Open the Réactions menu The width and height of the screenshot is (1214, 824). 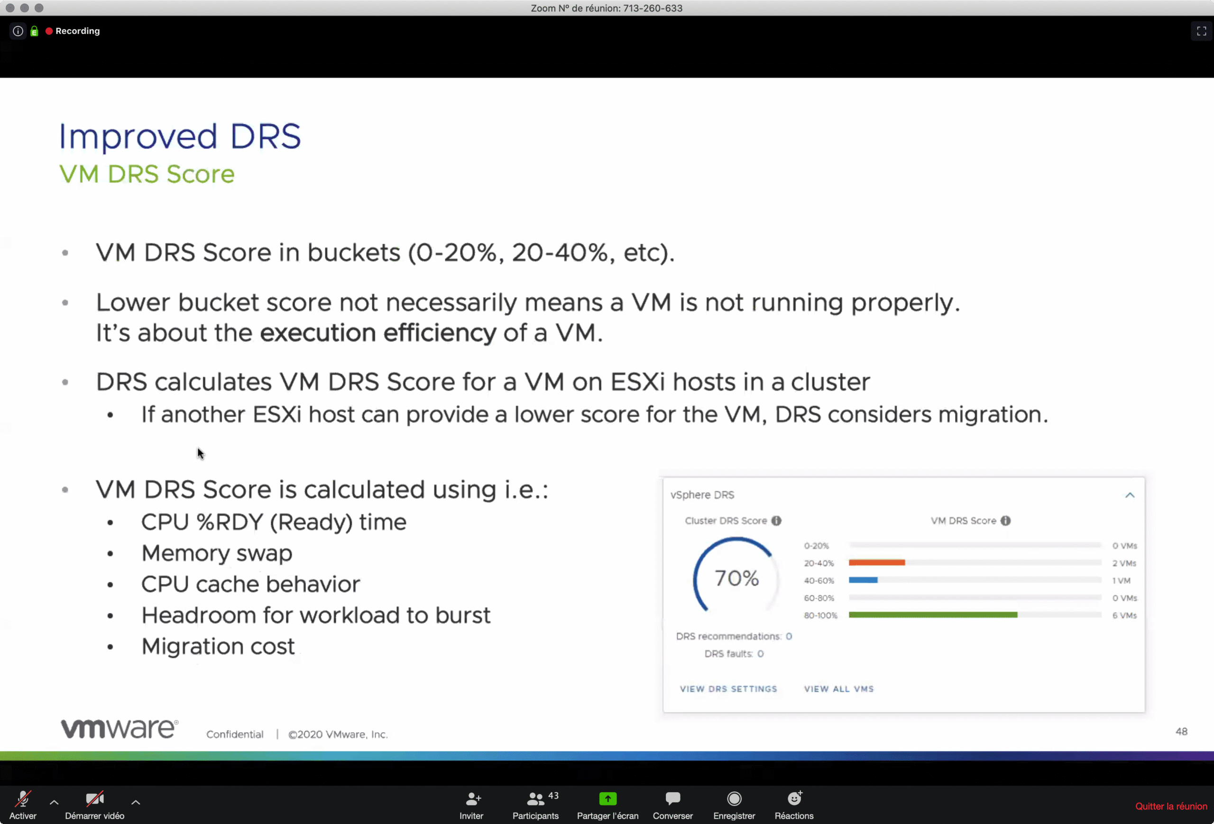[x=793, y=804]
